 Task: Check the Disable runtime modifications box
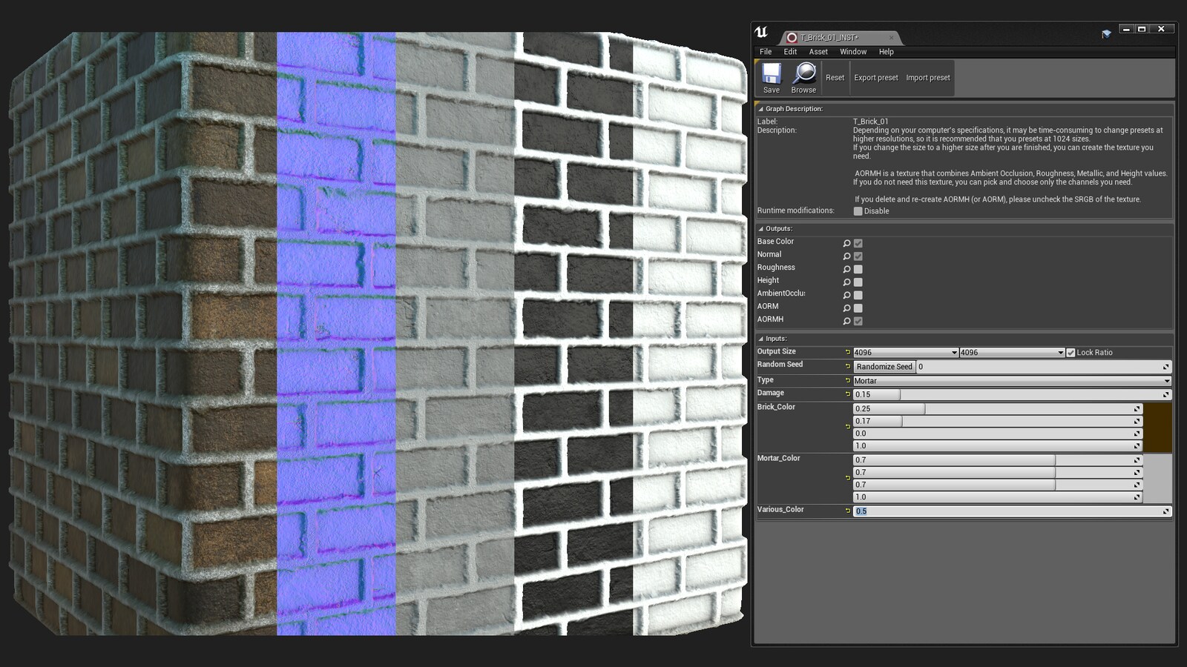pyautogui.click(x=858, y=211)
